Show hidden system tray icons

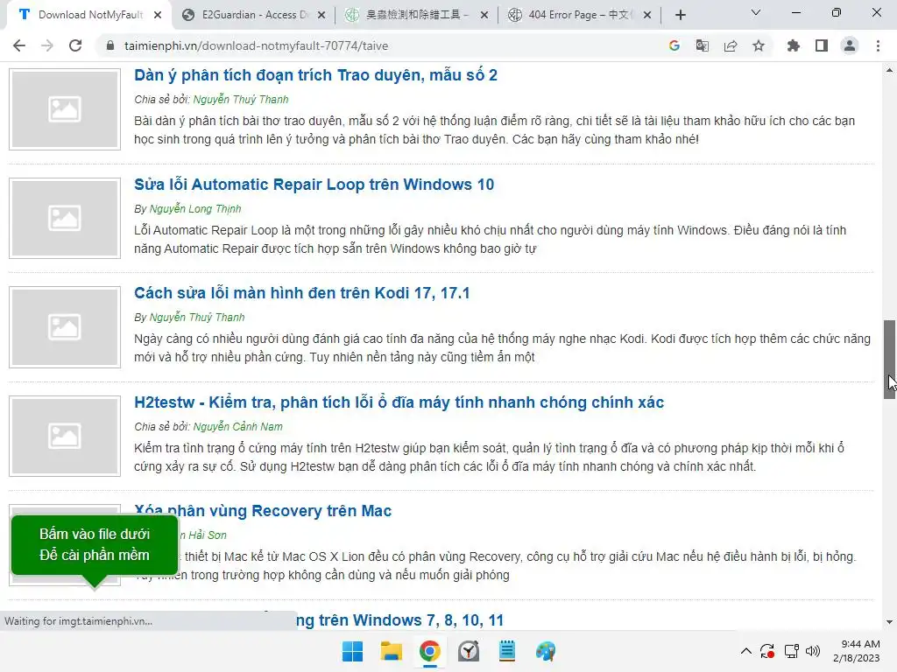746,651
